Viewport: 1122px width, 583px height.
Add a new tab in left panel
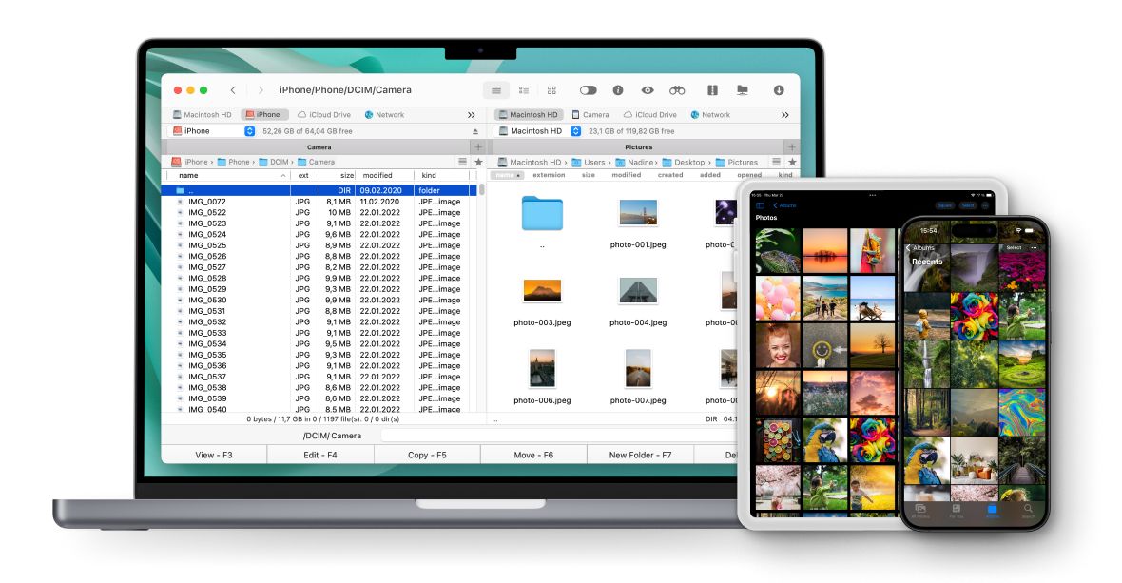(478, 147)
